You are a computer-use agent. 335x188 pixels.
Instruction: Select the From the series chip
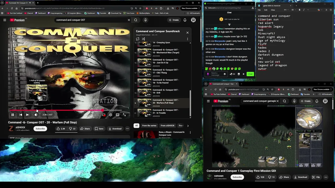(x=149, y=126)
